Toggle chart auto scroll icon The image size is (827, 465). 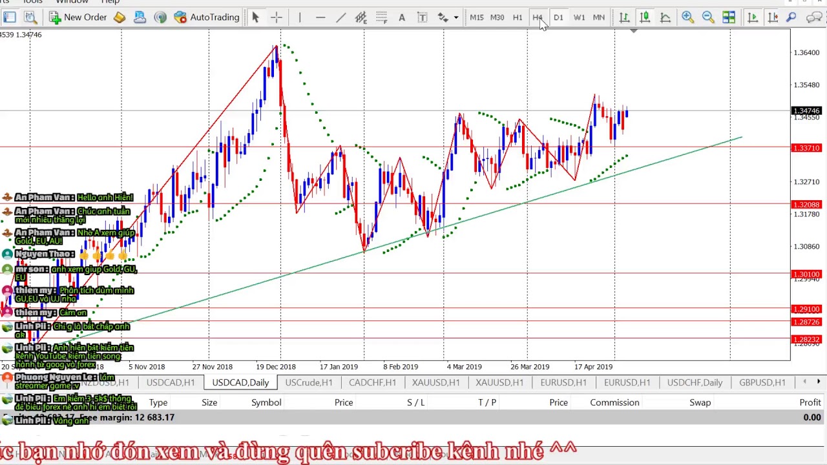[x=753, y=17]
